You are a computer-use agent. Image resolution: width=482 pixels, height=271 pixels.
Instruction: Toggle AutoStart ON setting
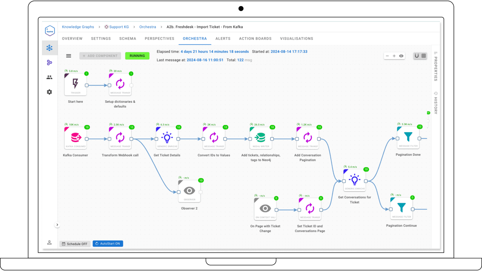pyautogui.click(x=108, y=244)
